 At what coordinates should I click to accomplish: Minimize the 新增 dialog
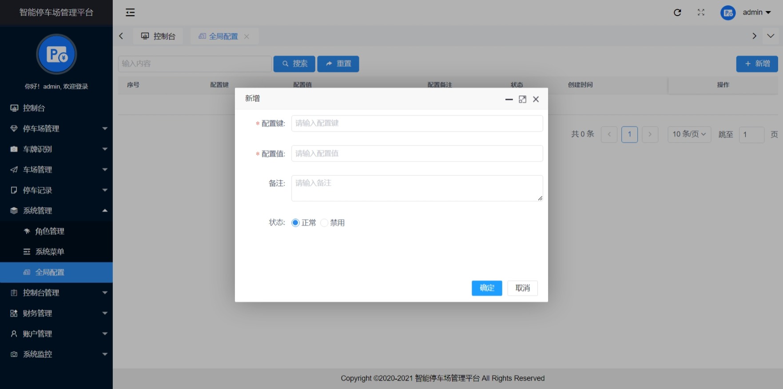pos(509,99)
